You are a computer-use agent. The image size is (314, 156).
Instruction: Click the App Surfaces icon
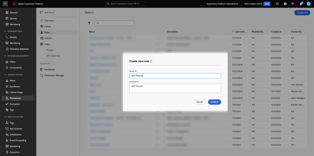[x=7, y=128]
